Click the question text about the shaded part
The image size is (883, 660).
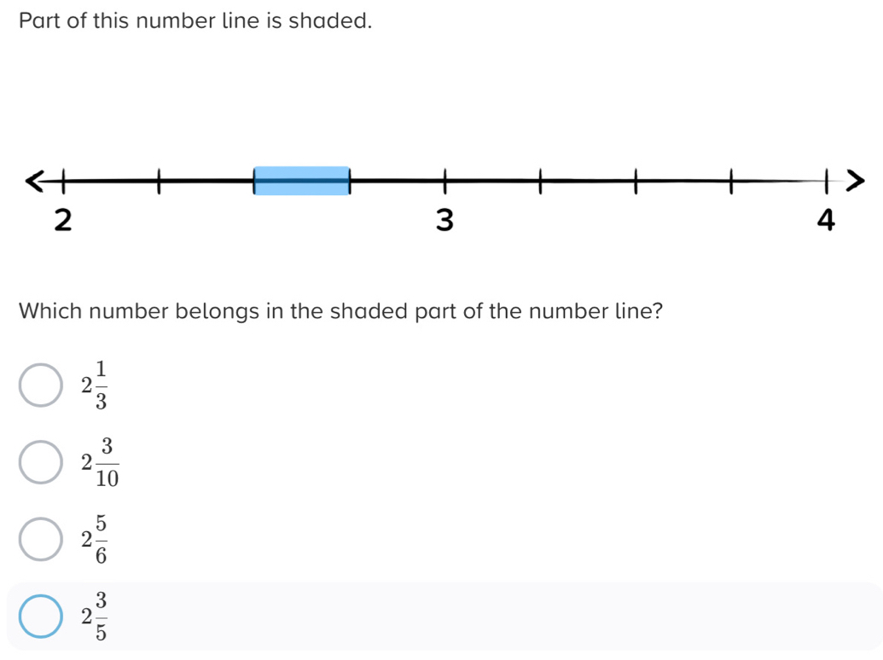click(x=340, y=311)
